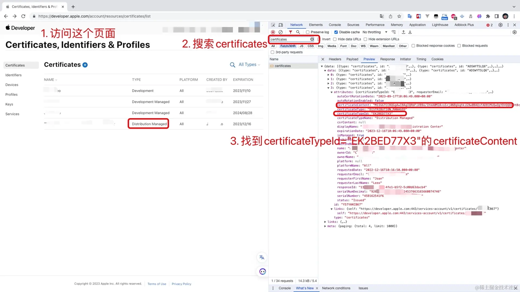Open the Payload tab of the request

352,59
